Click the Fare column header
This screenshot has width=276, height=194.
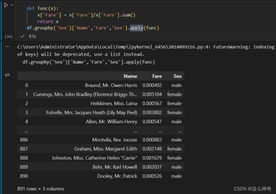pos(157,76)
